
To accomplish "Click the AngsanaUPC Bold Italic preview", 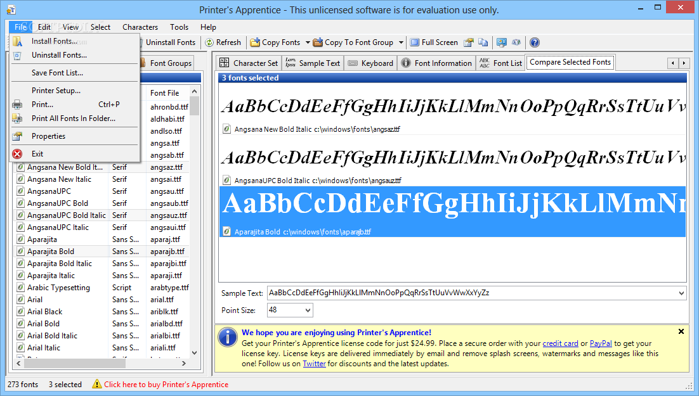I will pos(452,160).
